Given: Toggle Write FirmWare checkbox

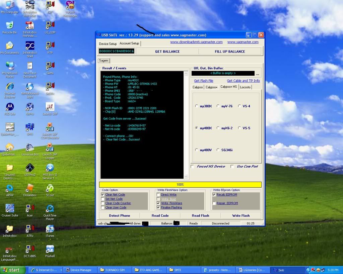Looking at the screenshot, I should click(158, 203).
